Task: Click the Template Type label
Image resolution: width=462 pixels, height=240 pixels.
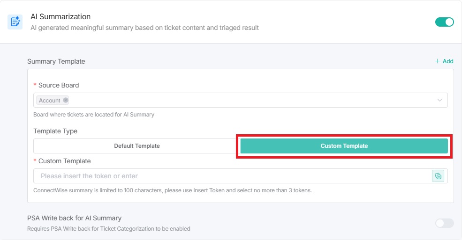Action: coord(55,131)
